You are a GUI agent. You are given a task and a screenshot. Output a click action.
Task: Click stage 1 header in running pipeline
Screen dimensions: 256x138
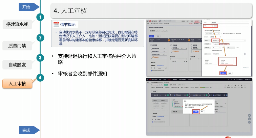click(160, 95)
